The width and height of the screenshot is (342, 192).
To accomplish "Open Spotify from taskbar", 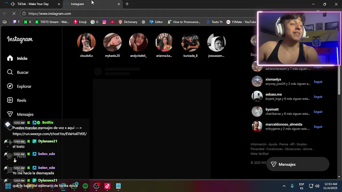I will click(x=85, y=186).
